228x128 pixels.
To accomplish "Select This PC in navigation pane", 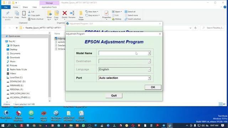I will pyautogui.click(x=12, y=41).
